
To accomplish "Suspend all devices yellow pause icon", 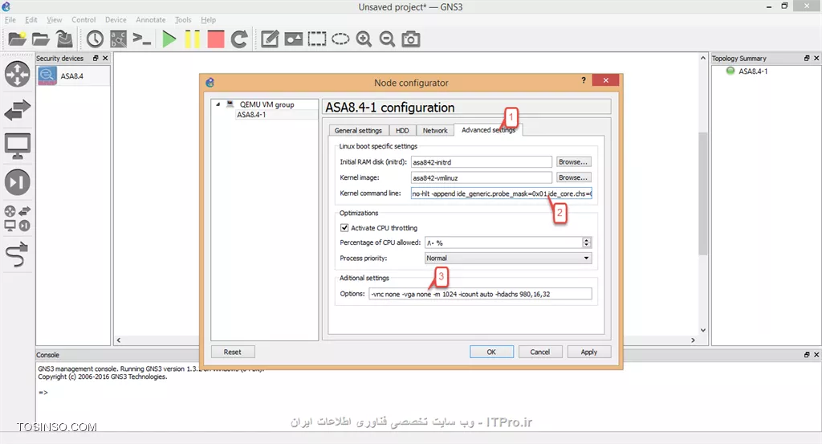I will (x=193, y=39).
